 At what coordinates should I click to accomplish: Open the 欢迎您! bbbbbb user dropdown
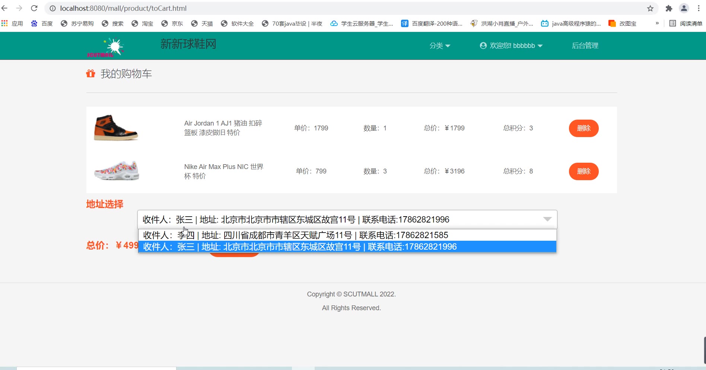(511, 46)
